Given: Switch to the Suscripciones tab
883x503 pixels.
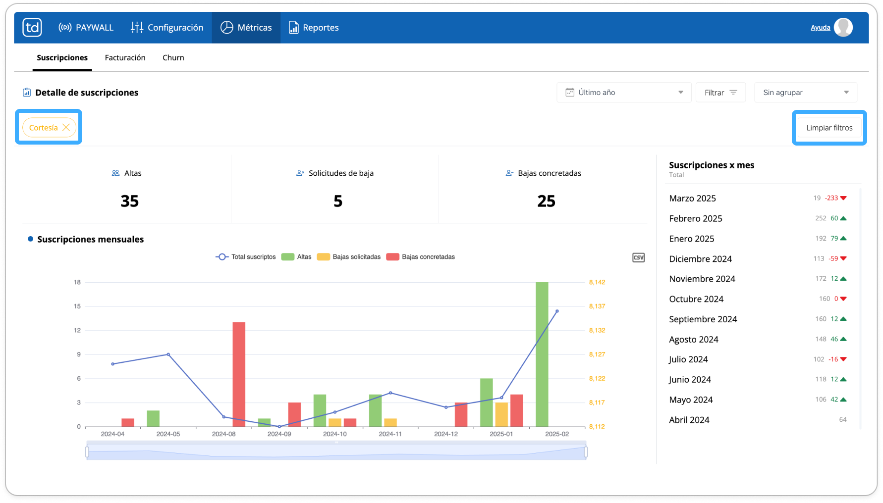Looking at the screenshot, I should pyautogui.click(x=62, y=58).
